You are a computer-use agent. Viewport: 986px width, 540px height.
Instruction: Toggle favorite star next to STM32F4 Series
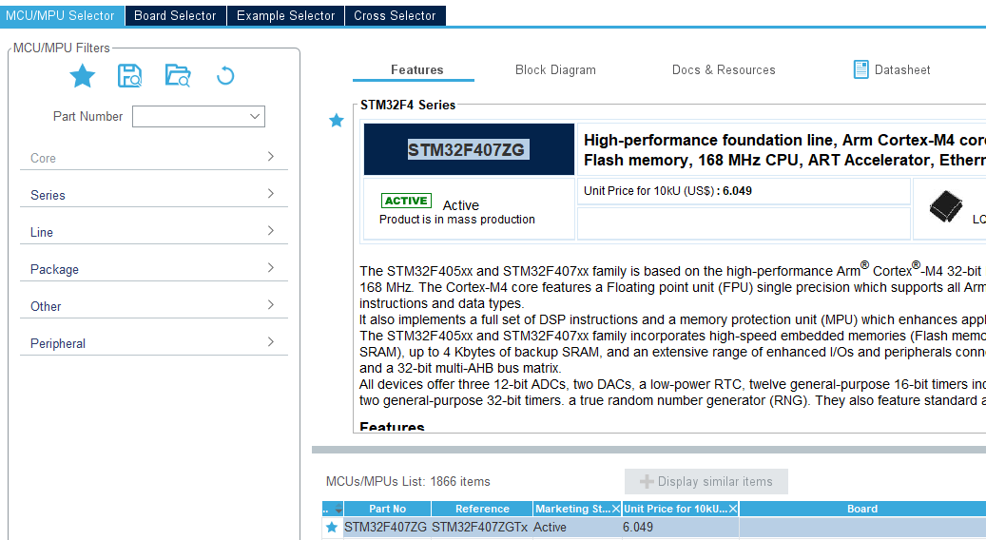coord(337,120)
